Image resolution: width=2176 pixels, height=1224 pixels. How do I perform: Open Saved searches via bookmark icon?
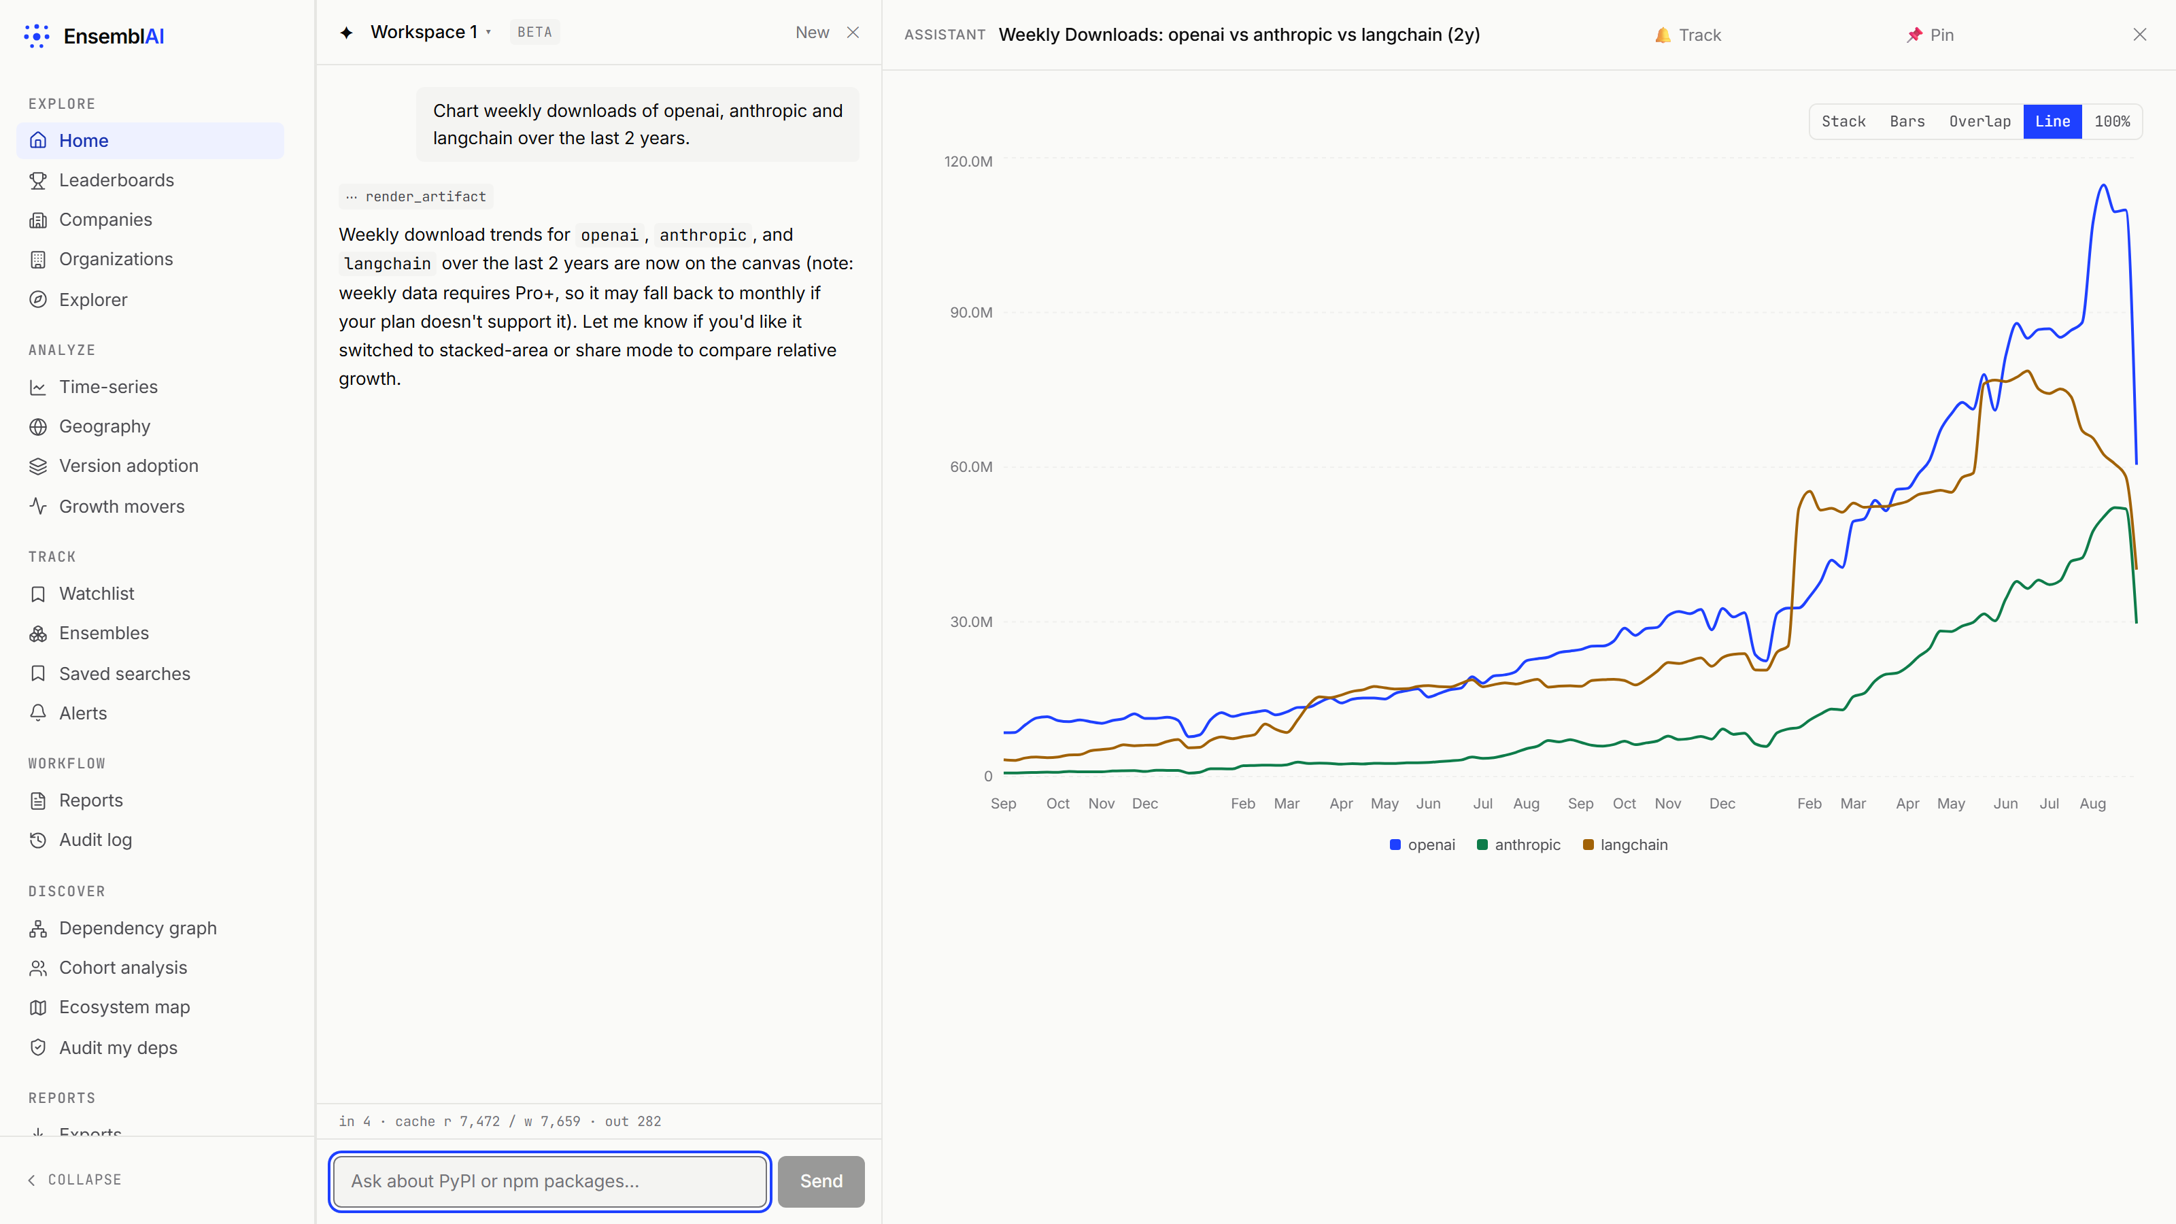[x=38, y=673]
